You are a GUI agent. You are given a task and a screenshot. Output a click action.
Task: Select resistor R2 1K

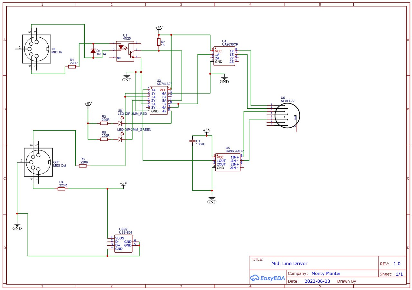pos(158,42)
